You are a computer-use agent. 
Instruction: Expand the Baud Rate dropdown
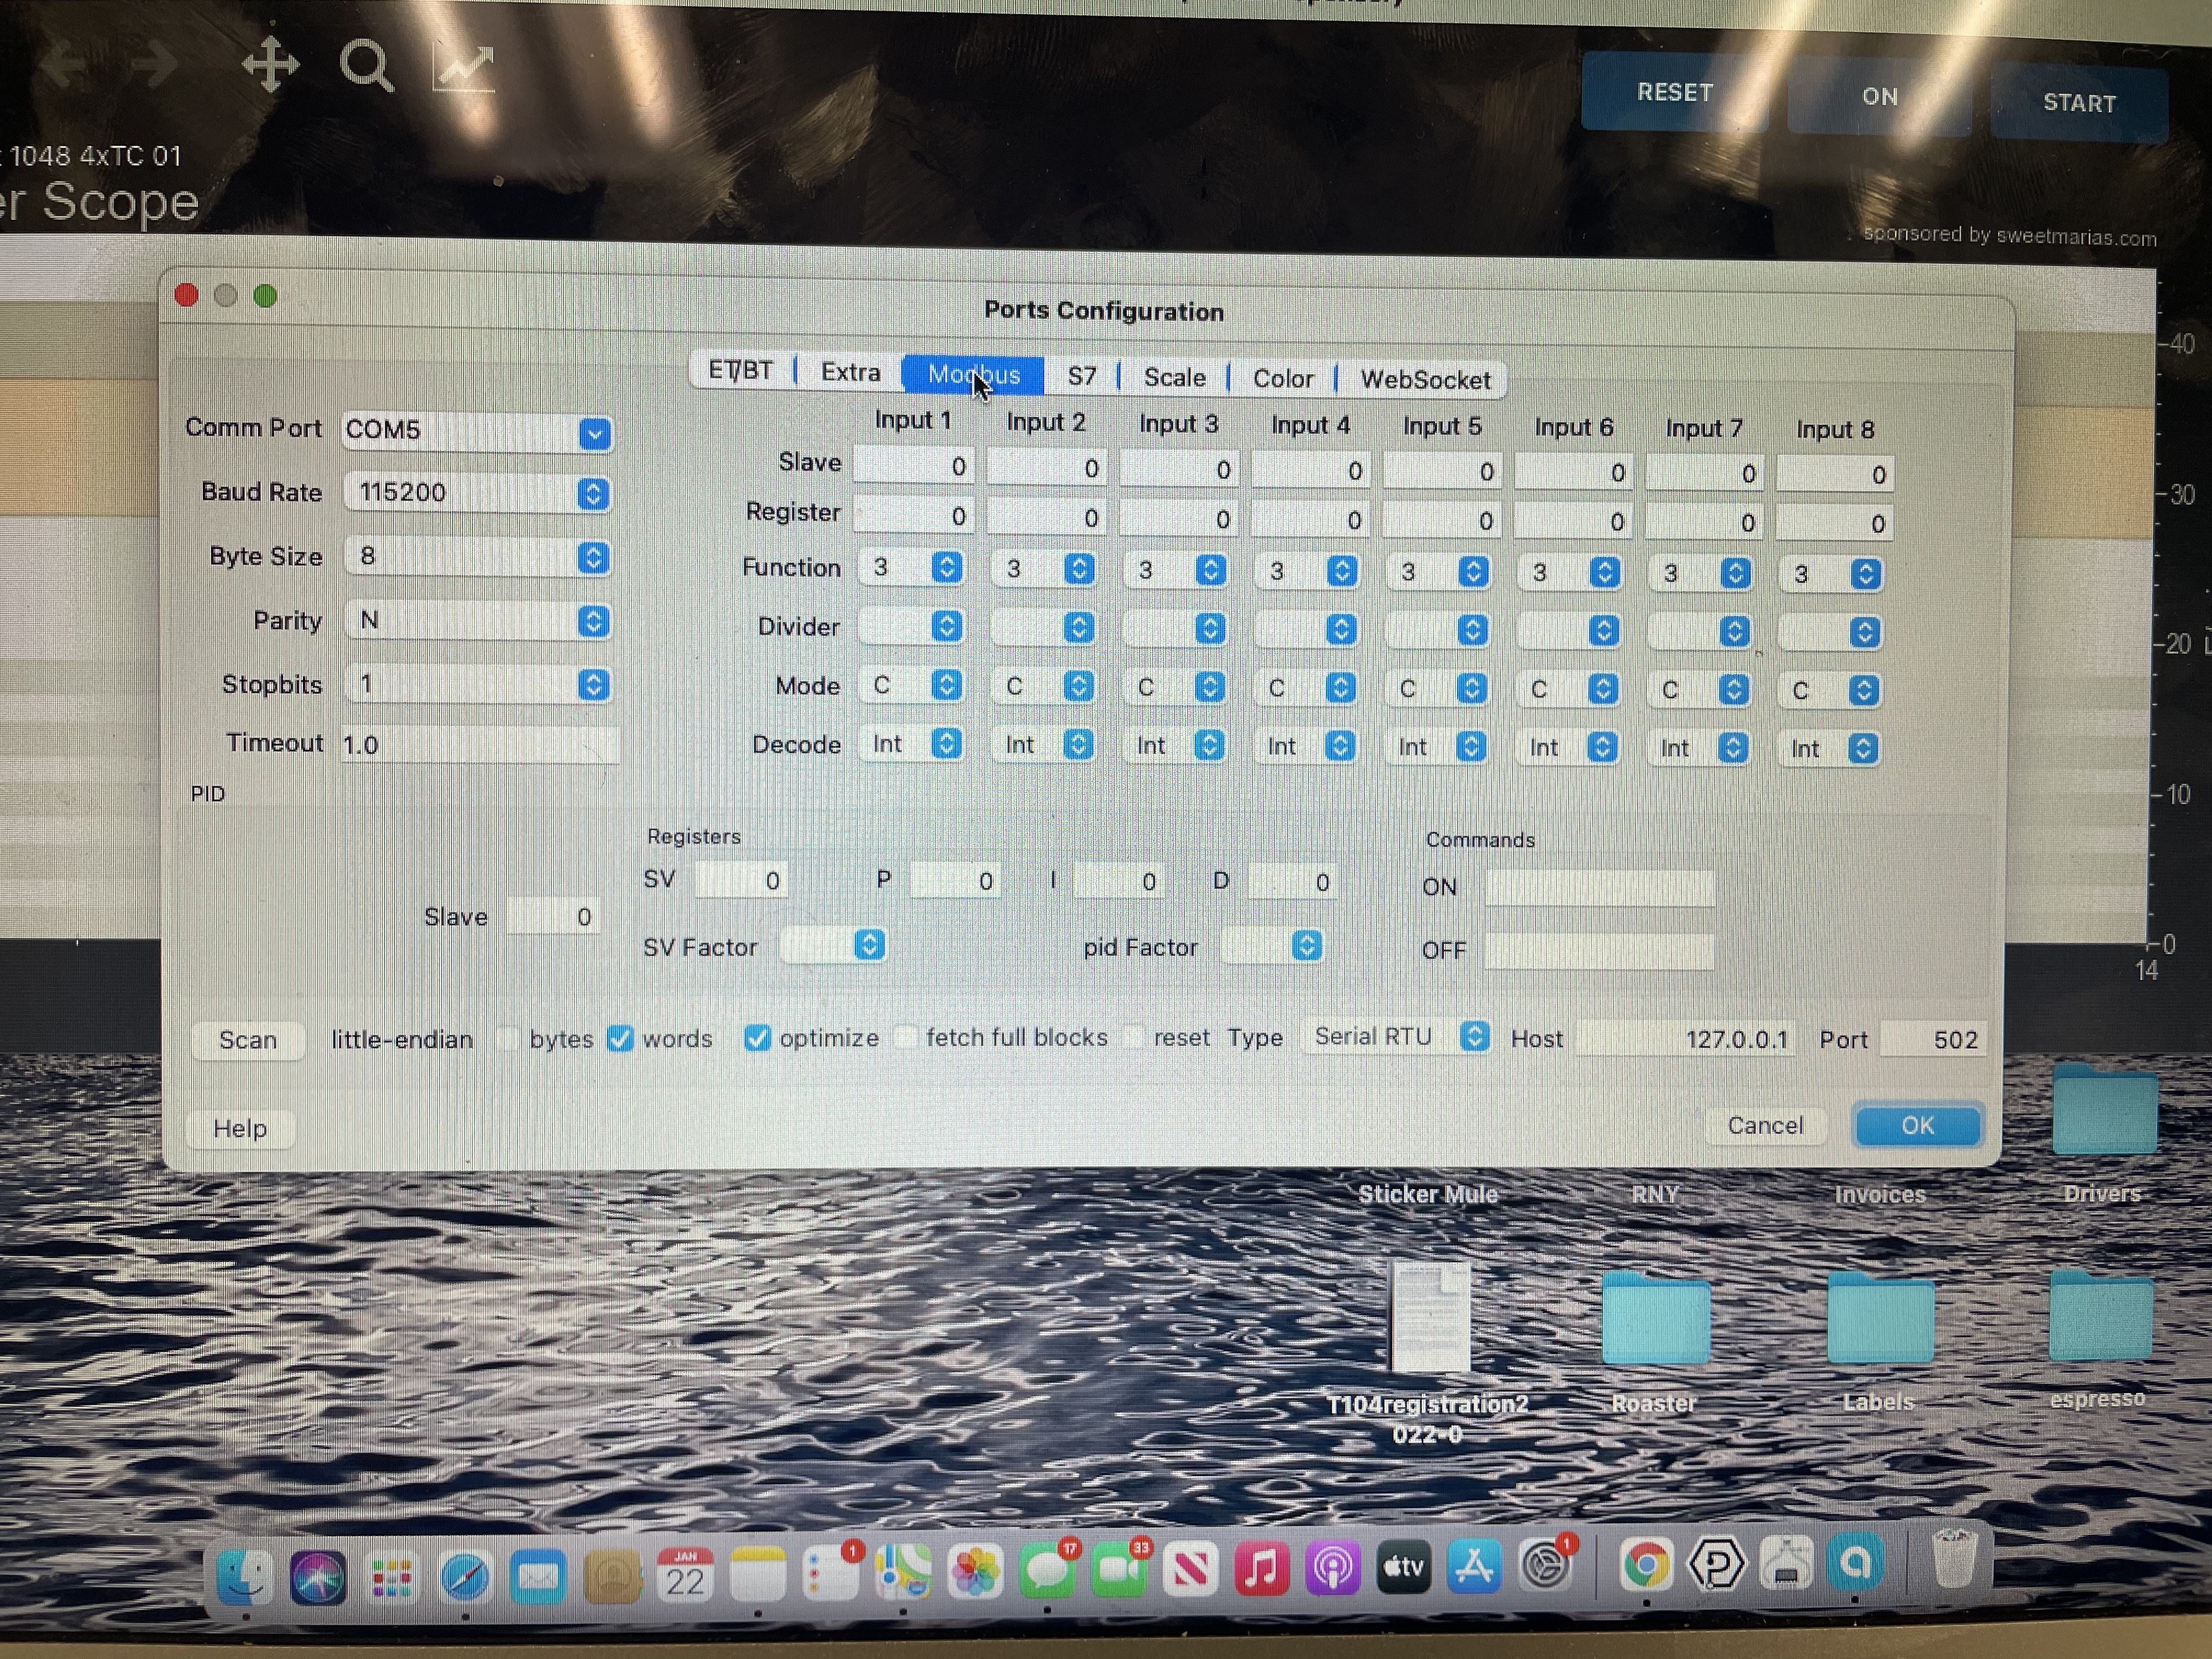coord(593,494)
